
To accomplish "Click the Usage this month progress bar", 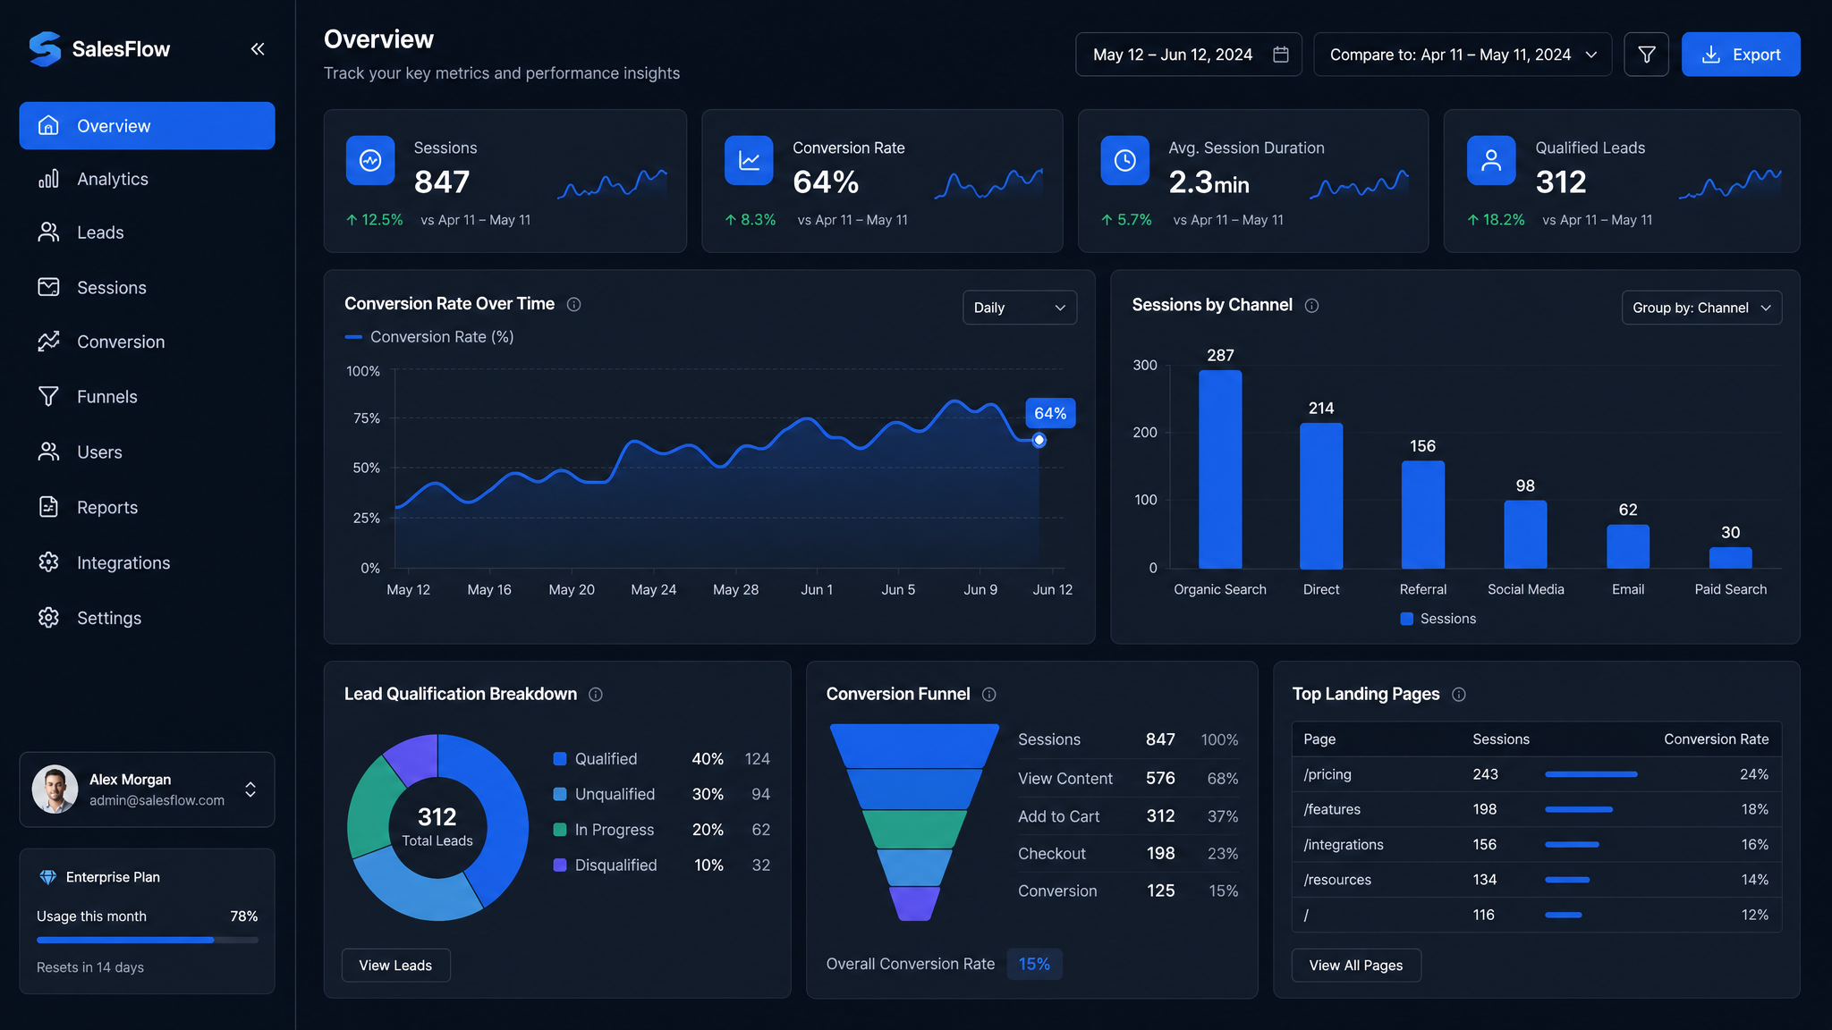I will point(147,940).
